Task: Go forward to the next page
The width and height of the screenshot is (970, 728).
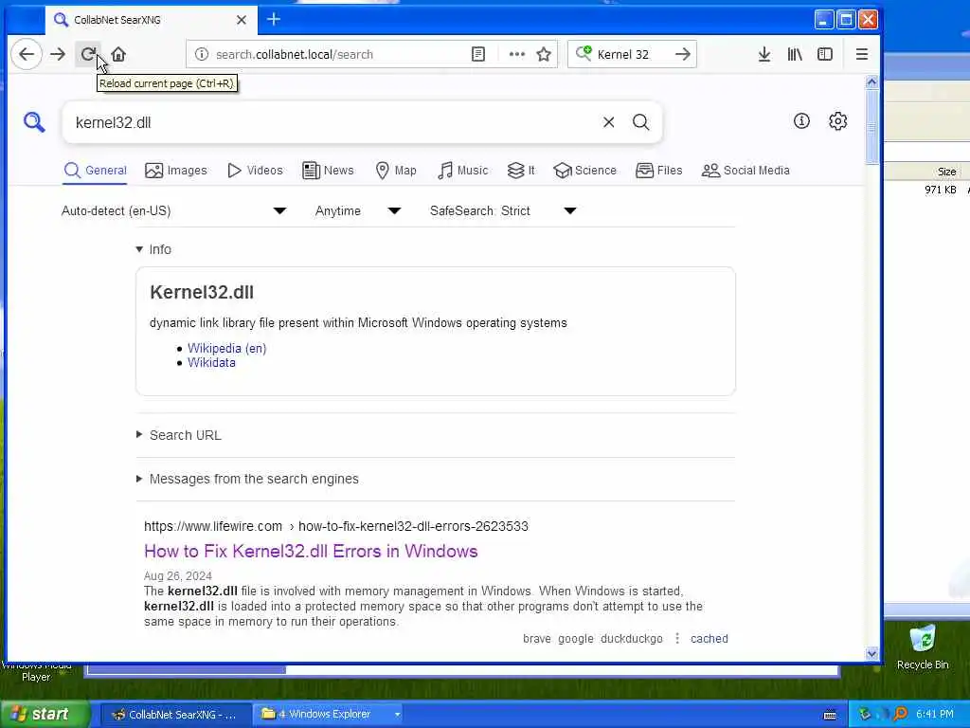Action: (x=58, y=54)
